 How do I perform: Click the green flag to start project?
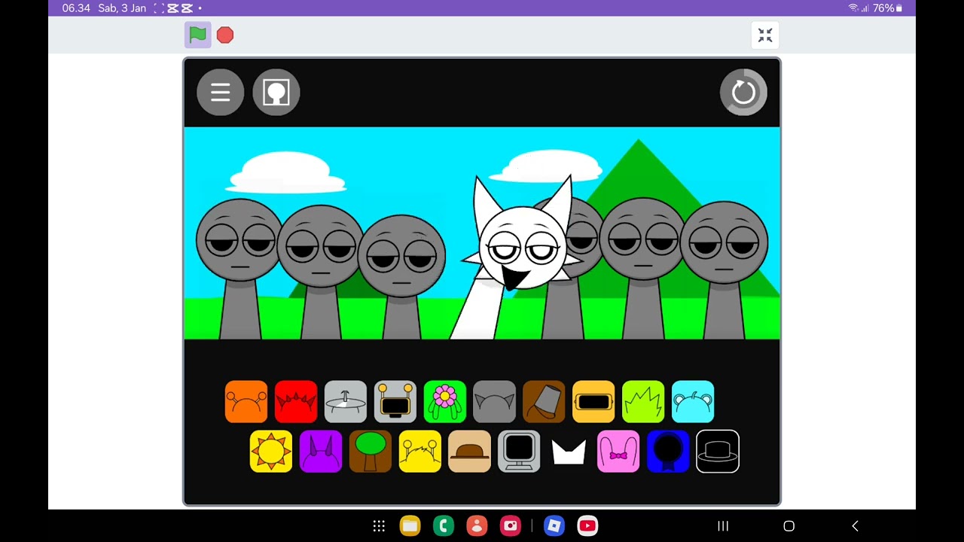(x=198, y=35)
